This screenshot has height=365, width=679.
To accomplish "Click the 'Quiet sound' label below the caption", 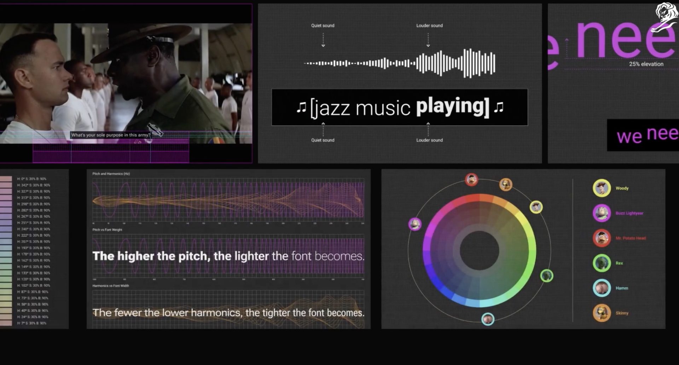I will tap(323, 140).
